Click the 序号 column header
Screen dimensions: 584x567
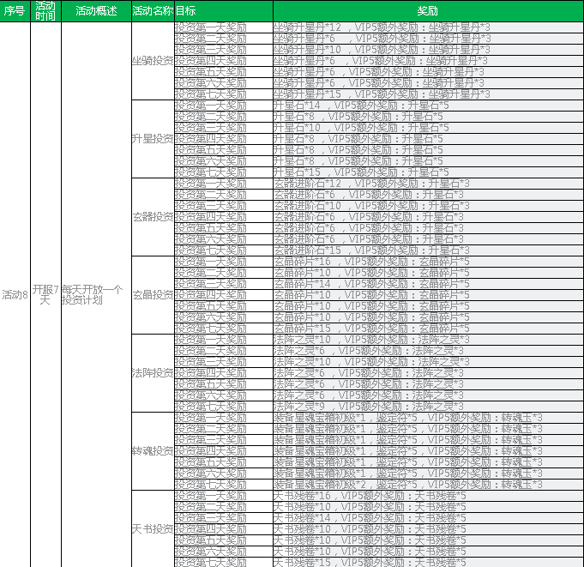[x=15, y=11]
